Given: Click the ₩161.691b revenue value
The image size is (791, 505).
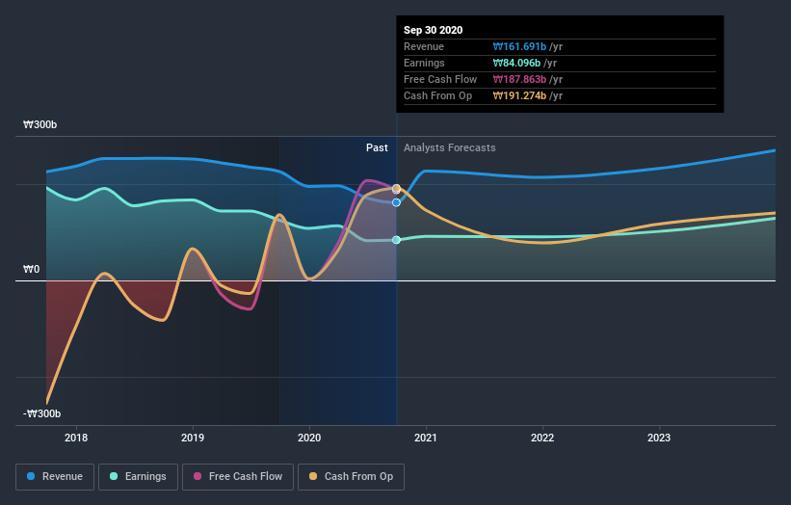Looking at the screenshot, I should tap(519, 46).
